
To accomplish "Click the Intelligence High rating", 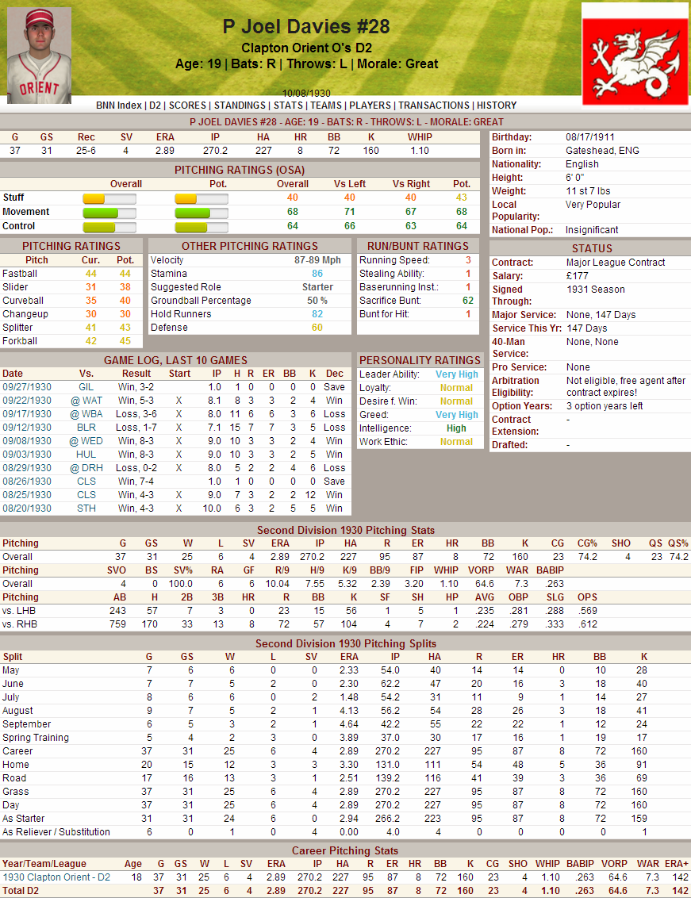I will (x=457, y=428).
